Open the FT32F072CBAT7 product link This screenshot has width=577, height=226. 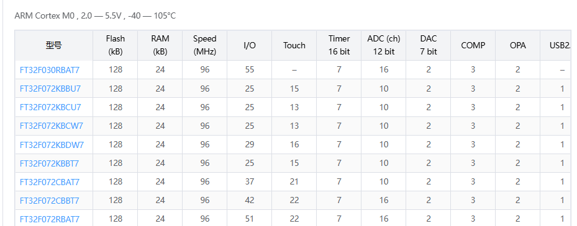pyautogui.click(x=50, y=182)
